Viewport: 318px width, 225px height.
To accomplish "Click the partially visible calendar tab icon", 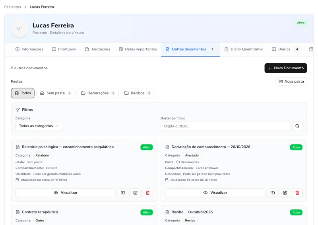I will pos(311,49).
